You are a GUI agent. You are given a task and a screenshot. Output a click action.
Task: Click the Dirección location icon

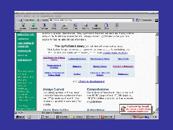tap(38, 20)
